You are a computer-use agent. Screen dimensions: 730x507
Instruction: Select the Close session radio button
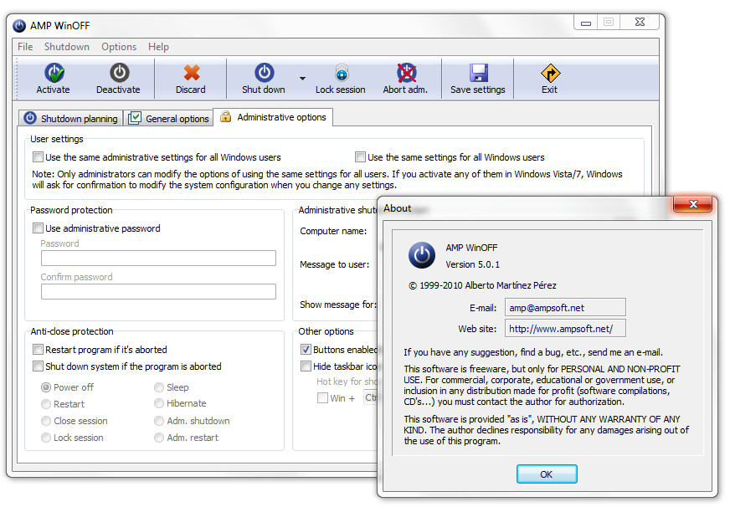[46, 421]
